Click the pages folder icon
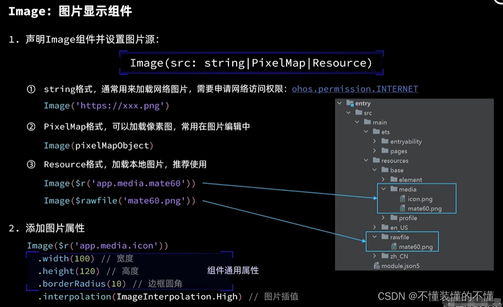Screen dimensions: 503x307 pos(385,151)
